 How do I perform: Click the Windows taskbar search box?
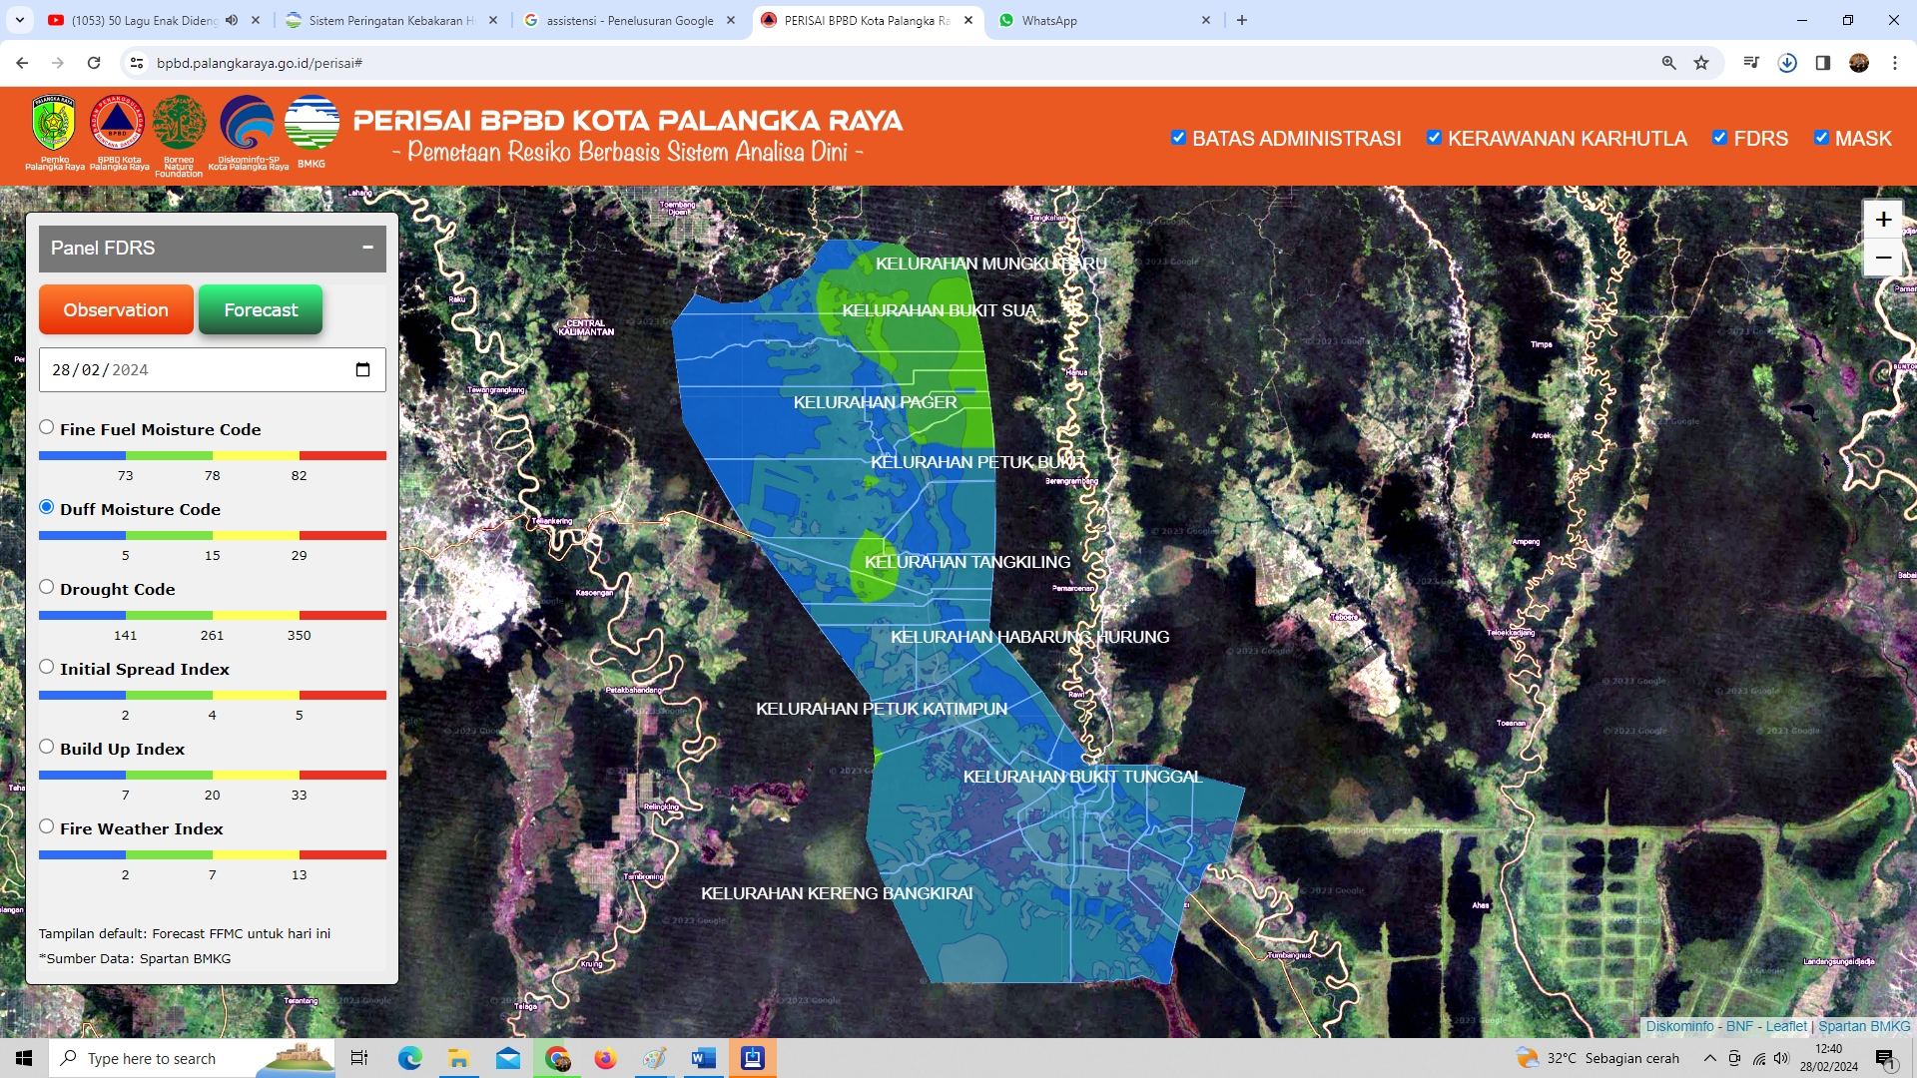(x=192, y=1058)
